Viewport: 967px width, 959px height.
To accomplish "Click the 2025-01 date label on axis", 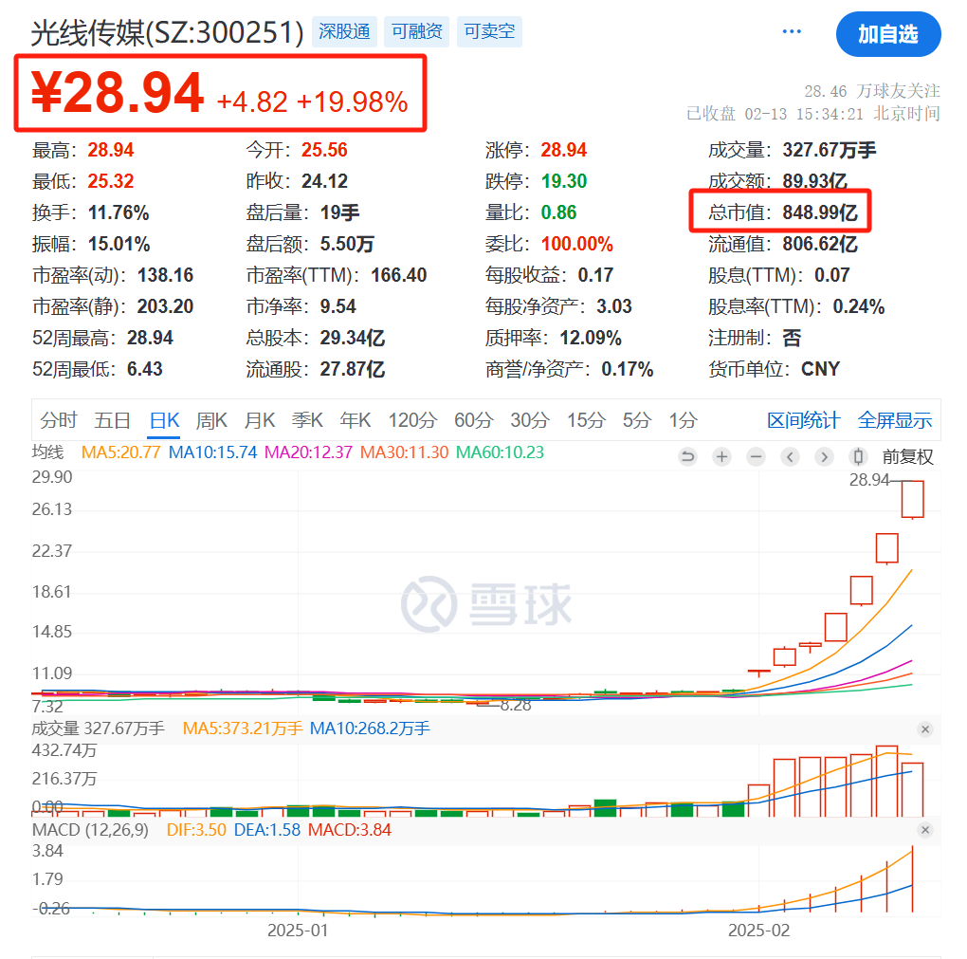I will coord(298,930).
